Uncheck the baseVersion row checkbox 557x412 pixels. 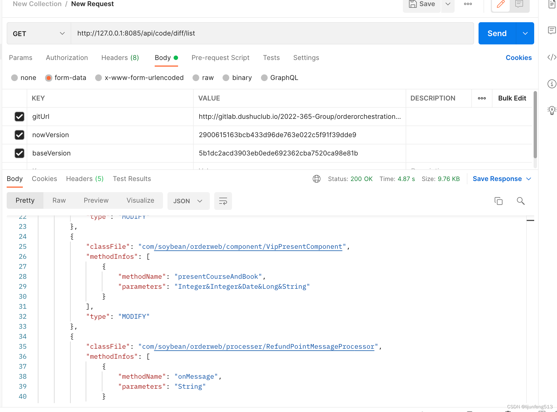19,153
